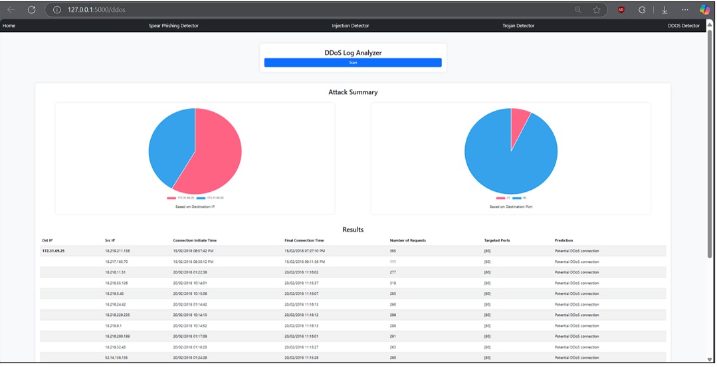Select source IP 18.219.32.43
This screenshot has height=367, width=717.
pos(115,347)
